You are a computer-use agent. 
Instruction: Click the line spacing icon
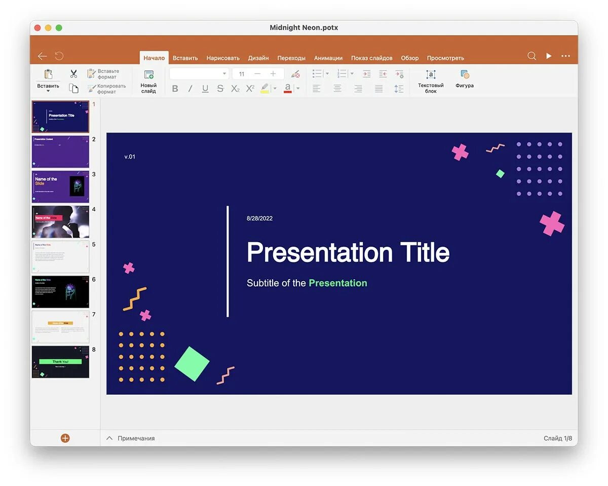[x=399, y=88]
